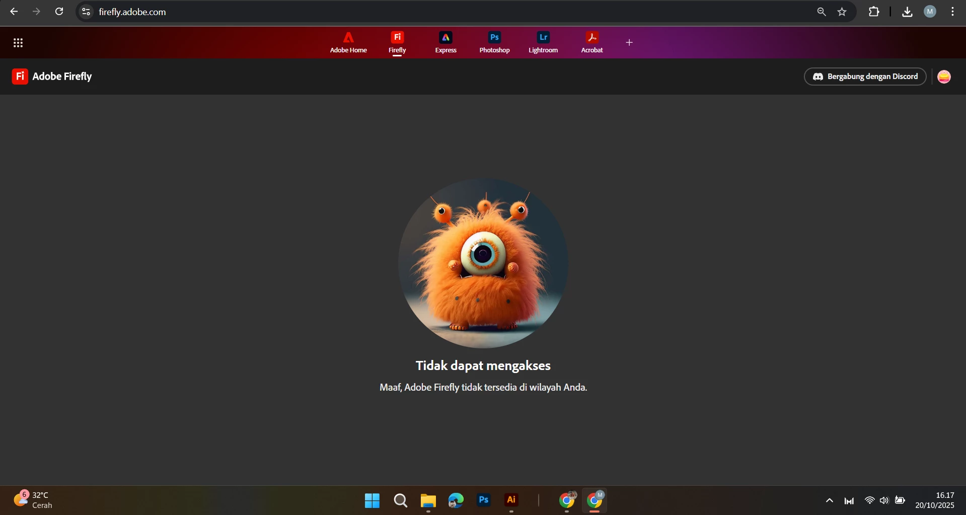
Task: Click the Adobe Firefly logo
Action: tap(52, 77)
